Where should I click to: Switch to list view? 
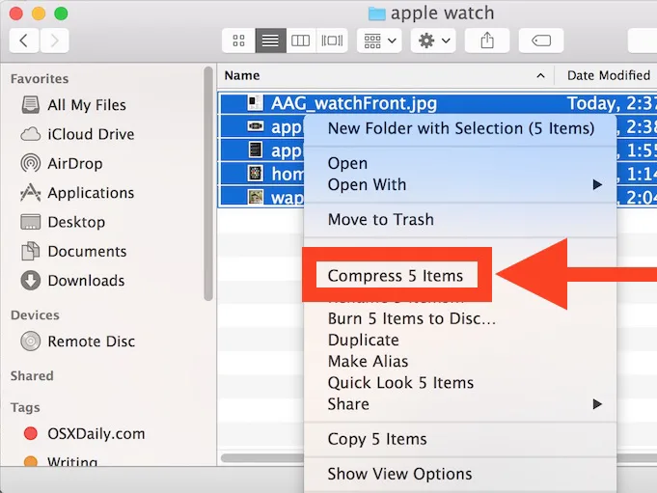click(270, 41)
